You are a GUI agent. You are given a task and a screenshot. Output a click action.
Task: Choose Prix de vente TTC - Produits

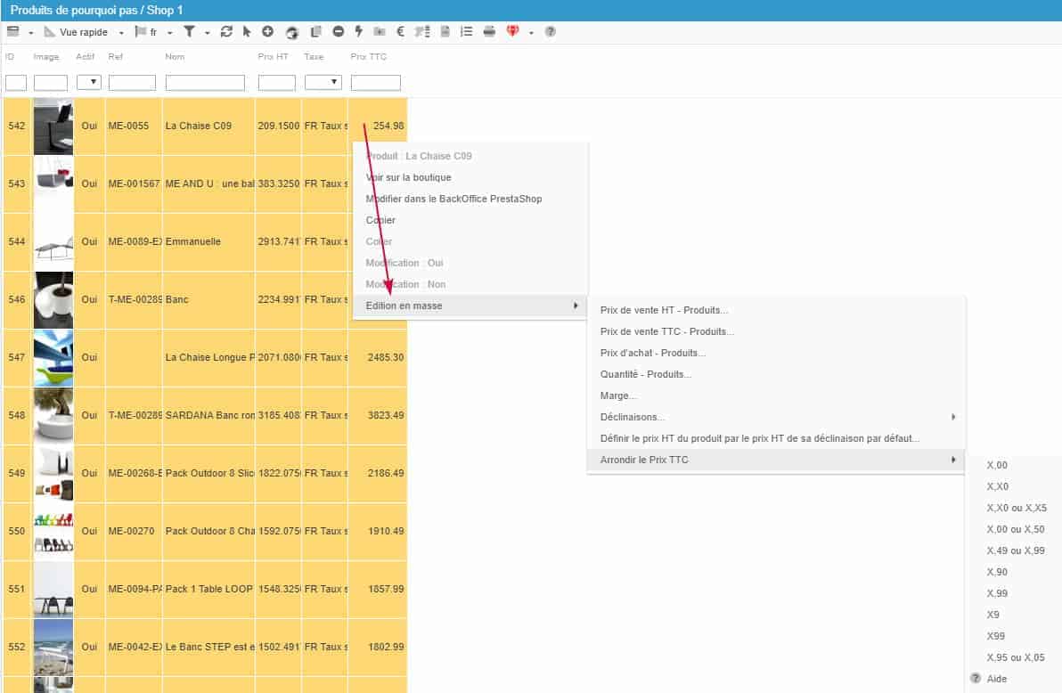pos(667,331)
